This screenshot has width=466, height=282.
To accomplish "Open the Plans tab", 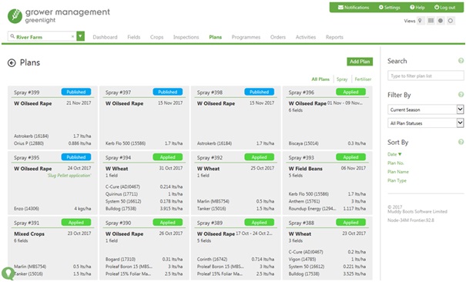I will [x=215, y=37].
